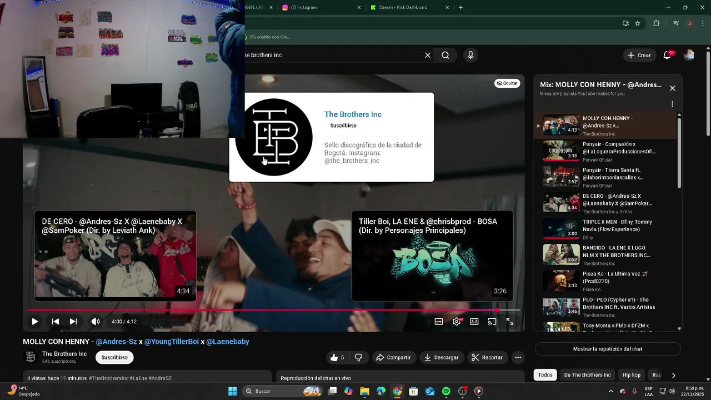Open Recortar clip tool
Viewport: 711px width, 400px height.
tap(487, 358)
